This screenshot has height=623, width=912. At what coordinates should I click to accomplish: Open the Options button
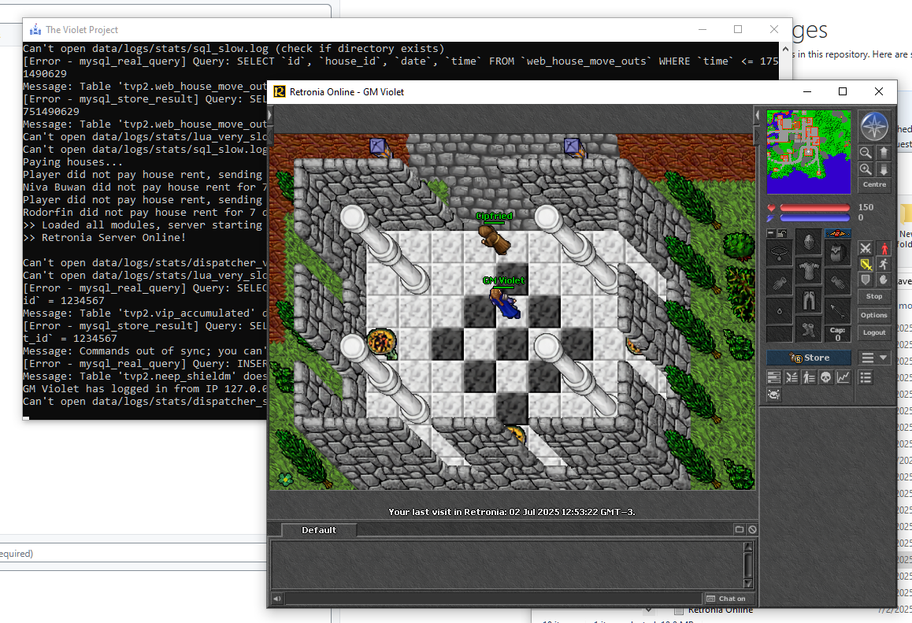click(873, 315)
